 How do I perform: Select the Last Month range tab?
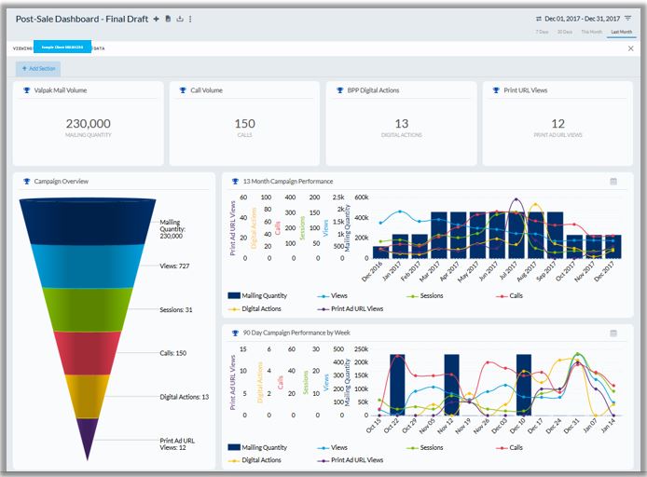pyautogui.click(x=619, y=32)
